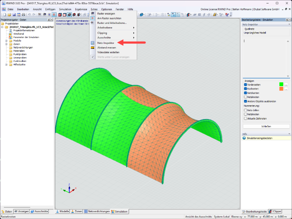This screenshot has width=292, height=219.
Task: Click the first red box model toolbar icon
Action: tap(60, 15)
